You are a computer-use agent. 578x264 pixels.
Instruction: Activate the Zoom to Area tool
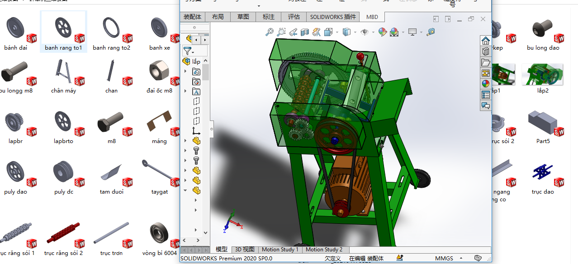pyautogui.click(x=281, y=32)
